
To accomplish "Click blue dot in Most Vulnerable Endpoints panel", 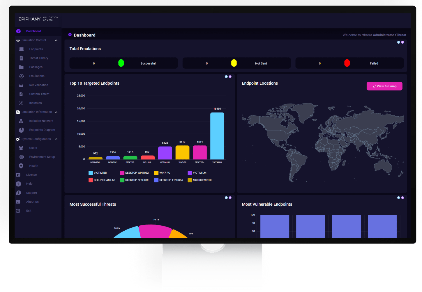I will point(398,198).
